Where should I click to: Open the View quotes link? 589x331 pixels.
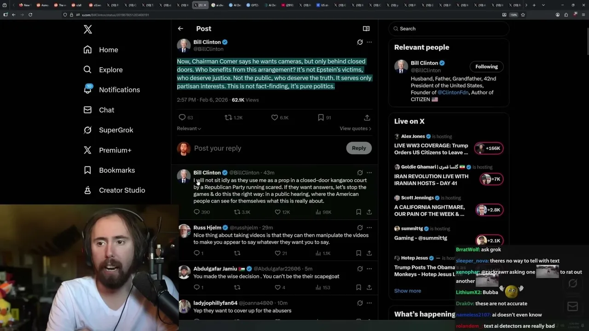(x=355, y=128)
